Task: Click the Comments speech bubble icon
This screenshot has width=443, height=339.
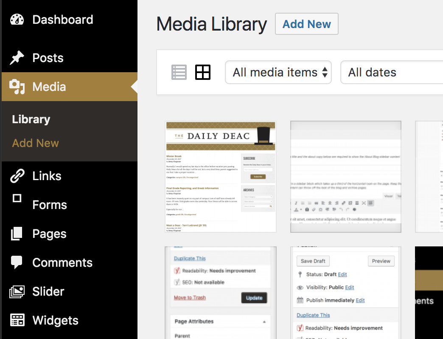Action: [17, 262]
